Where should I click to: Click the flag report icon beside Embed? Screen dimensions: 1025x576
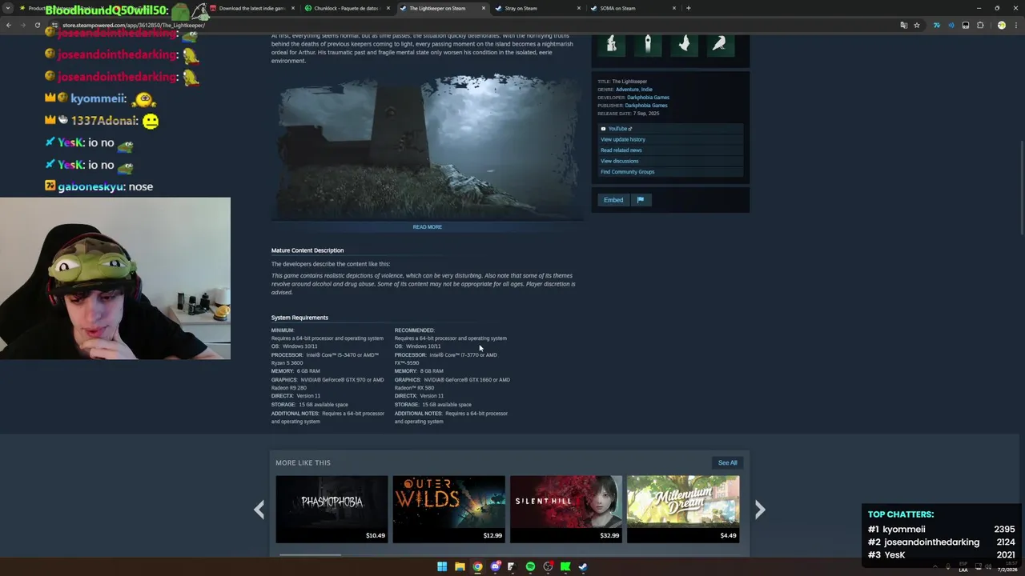click(641, 200)
